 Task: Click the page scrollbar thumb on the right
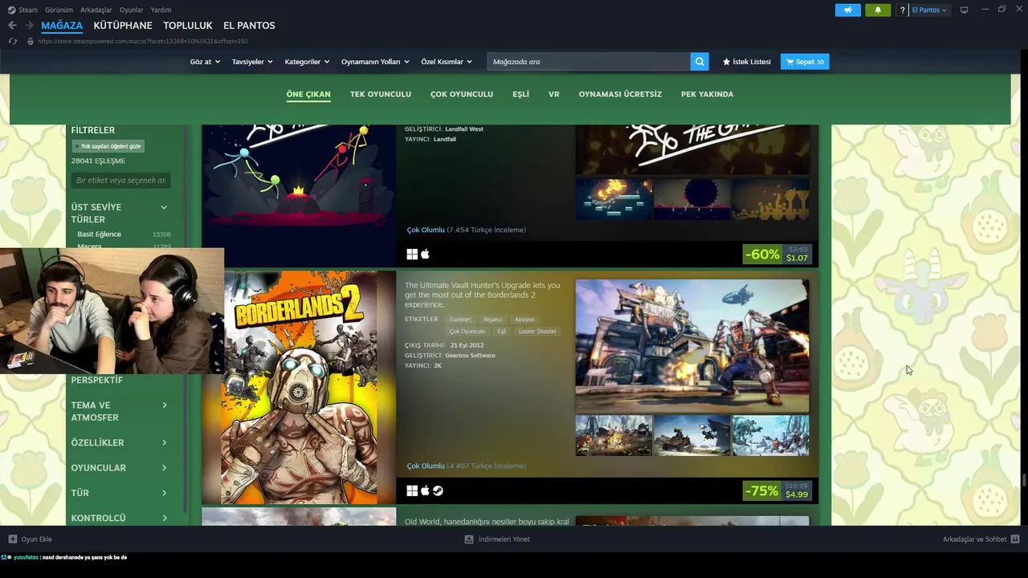pyautogui.click(x=1023, y=481)
